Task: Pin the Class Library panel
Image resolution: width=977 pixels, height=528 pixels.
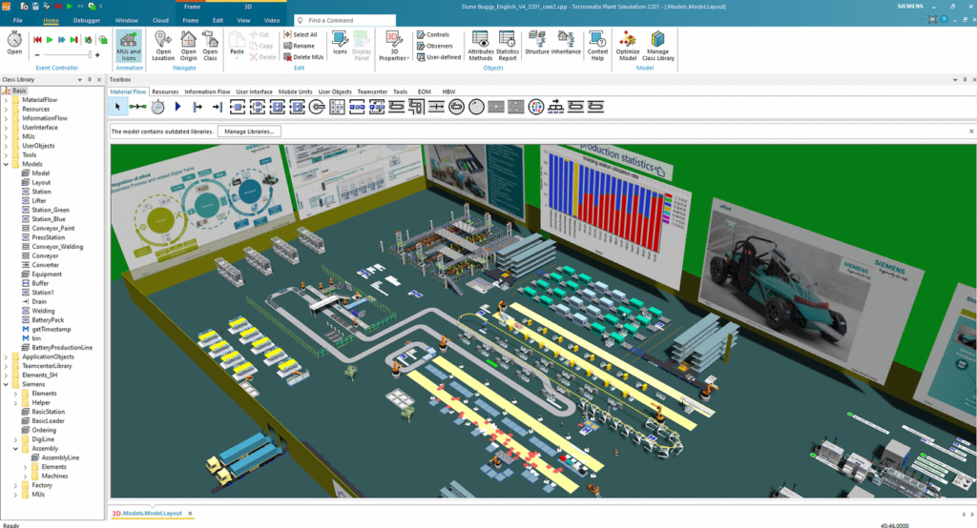Action: pos(90,80)
